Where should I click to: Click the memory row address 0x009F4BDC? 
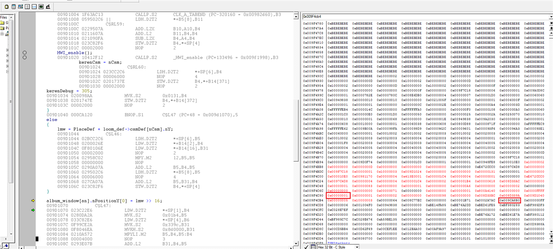[313, 171]
